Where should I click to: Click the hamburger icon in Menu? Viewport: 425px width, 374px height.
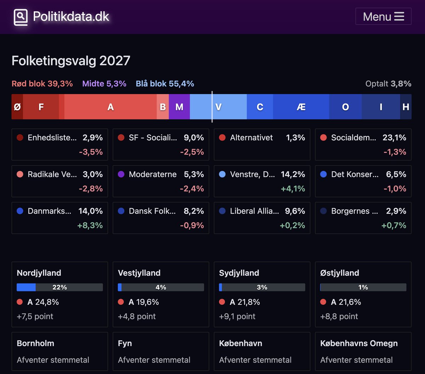pos(399,17)
